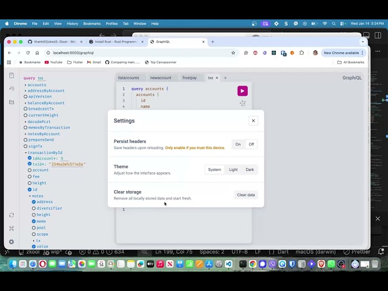Edit the txid argument value
The width and height of the screenshot is (388, 291).
67,164
